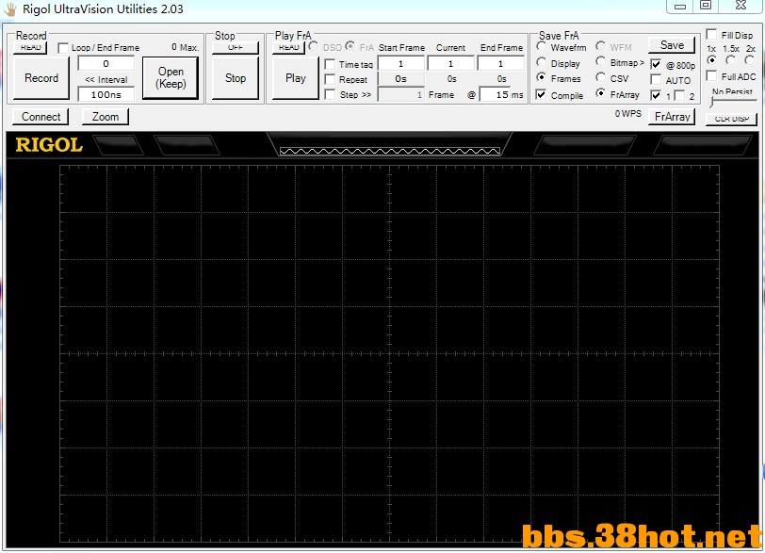Image resolution: width=765 pixels, height=553 pixels.
Task: Select the FrA radio in Play FrA
Action: 350,46
